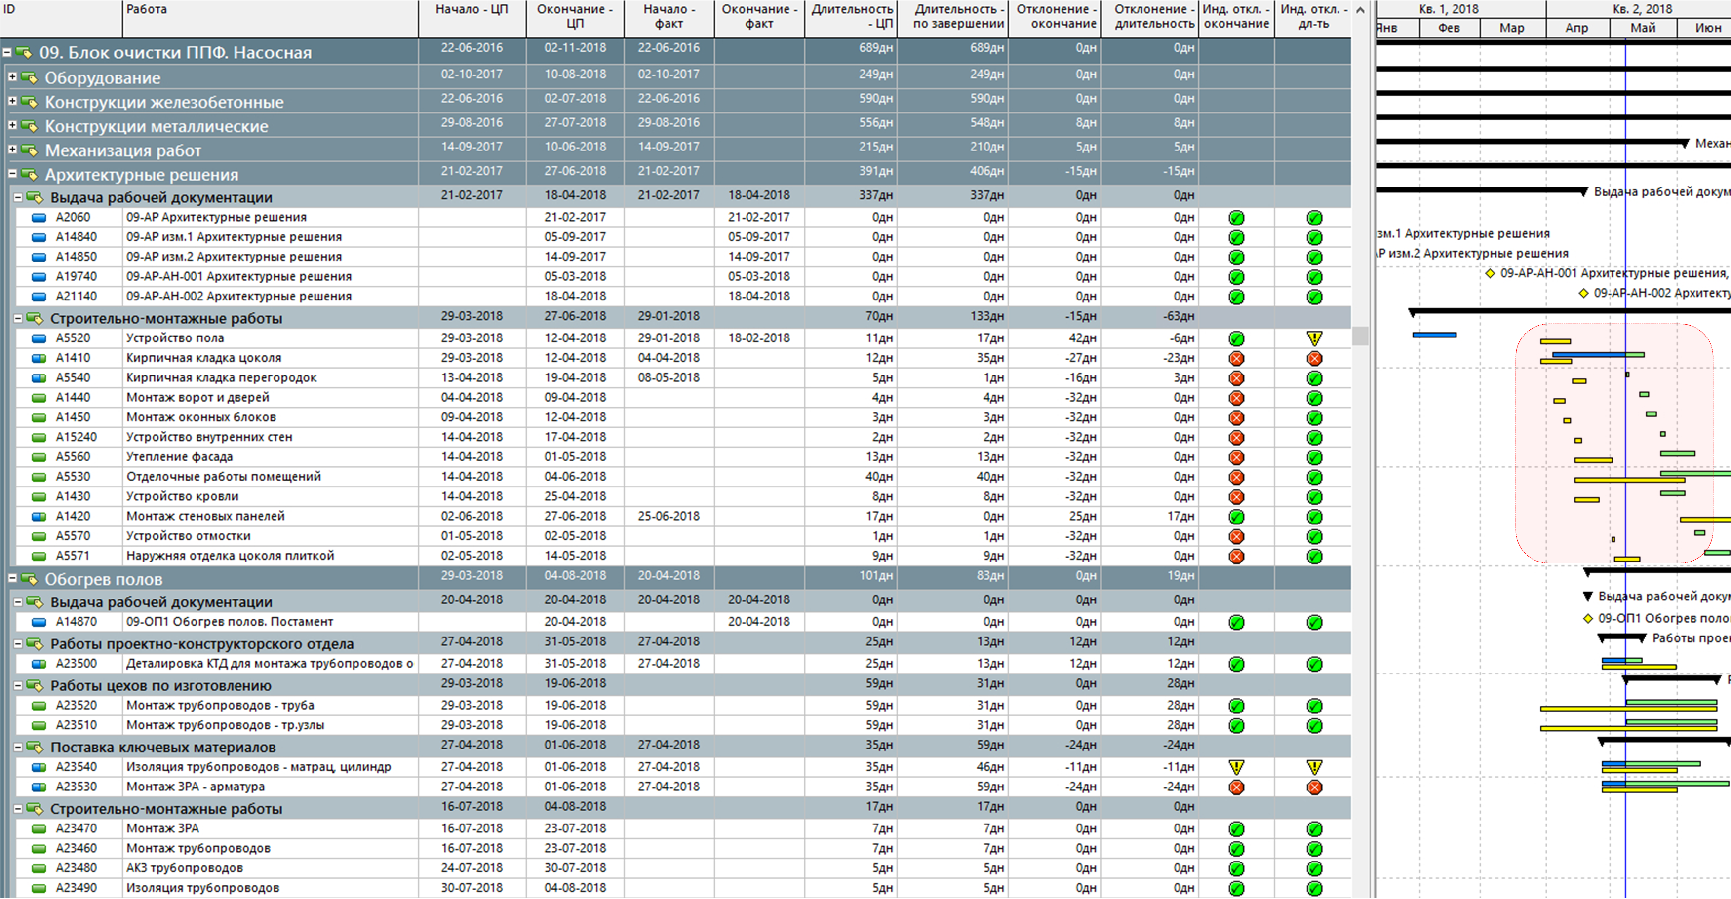
Task: Collapse the Поставка ключевых материалов group
Action: tap(18, 747)
